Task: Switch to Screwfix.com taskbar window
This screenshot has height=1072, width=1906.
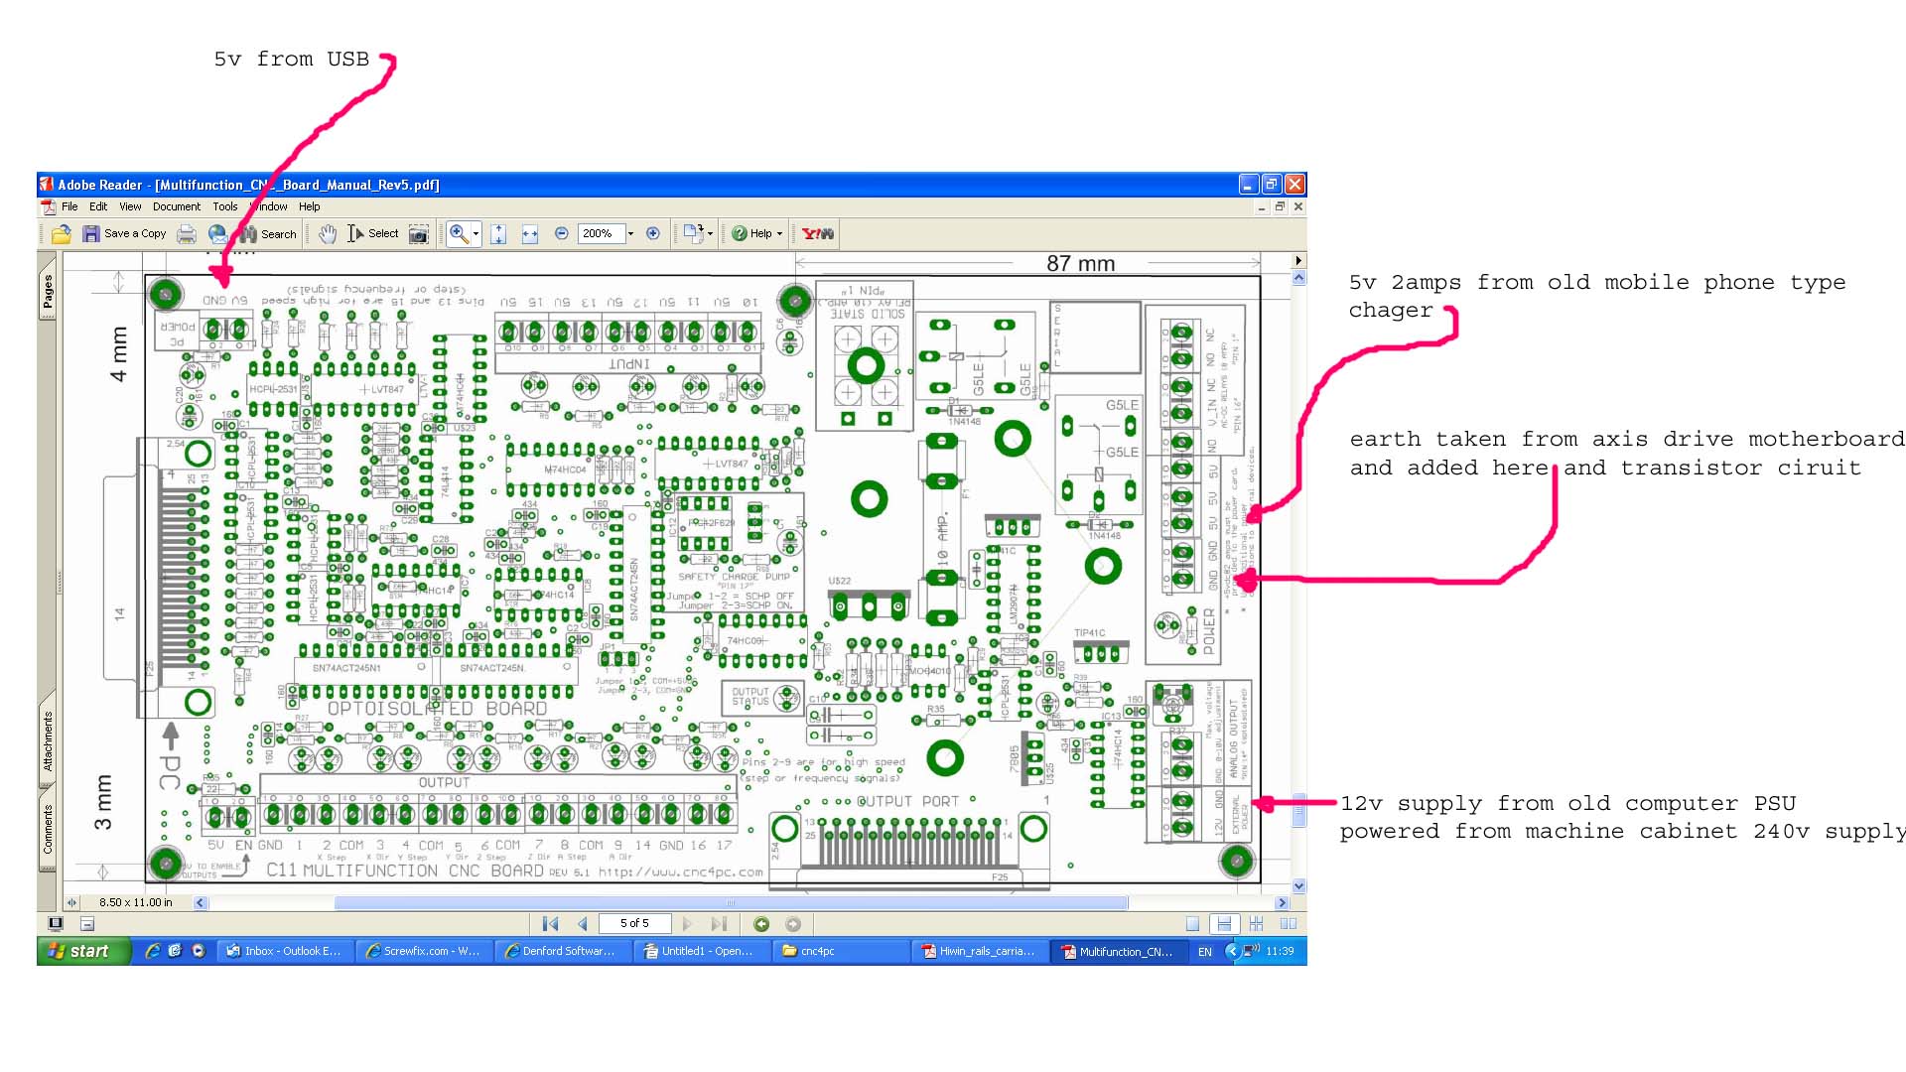Action: coord(424,951)
